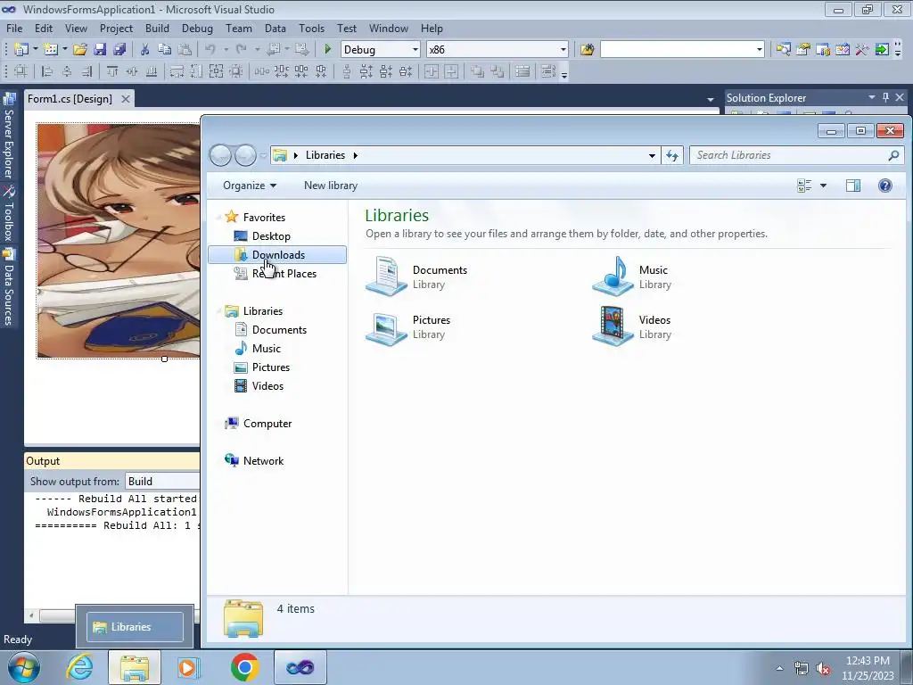The width and height of the screenshot is (913, 685).
Task: Open the Show output from Build dropdown
Action: tap(163, 481)
